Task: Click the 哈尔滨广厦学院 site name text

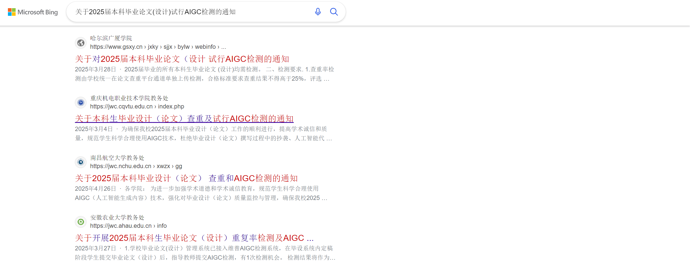Action: pyautogui.click(x=111, y=38)
